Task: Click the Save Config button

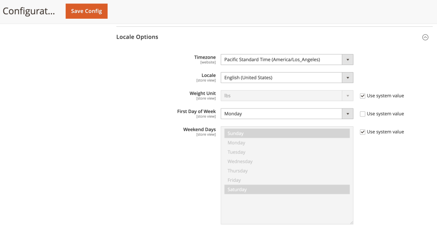Action: (x=86, y=11)
